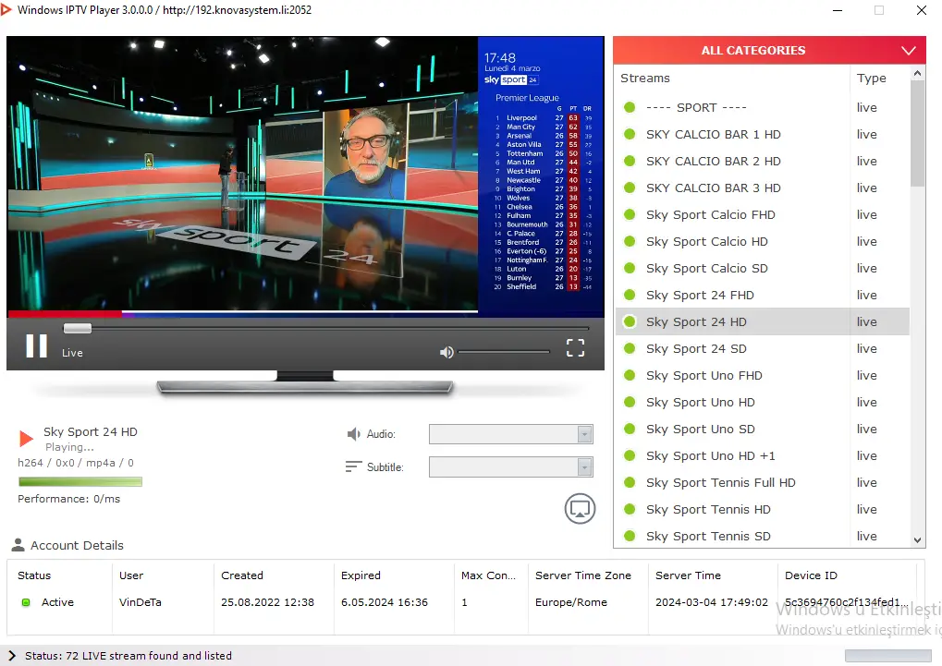
Task: Play Sky Sport Uno FHD
Action: click(x=762, y=375)
